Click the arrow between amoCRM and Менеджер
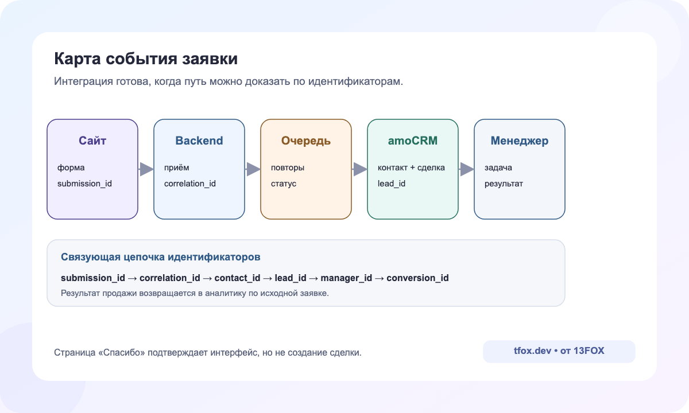The height and width of the screenshot is (413, 689). tap(466, 169)
